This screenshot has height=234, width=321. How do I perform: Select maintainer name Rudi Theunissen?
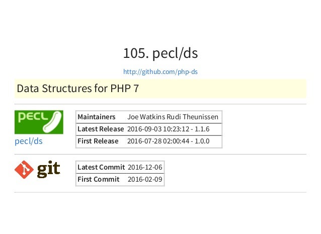(192, 117)
